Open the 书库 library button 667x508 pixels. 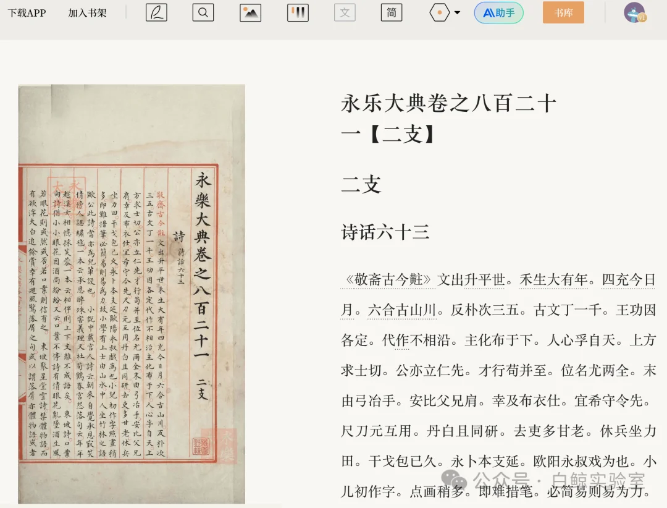563,12
